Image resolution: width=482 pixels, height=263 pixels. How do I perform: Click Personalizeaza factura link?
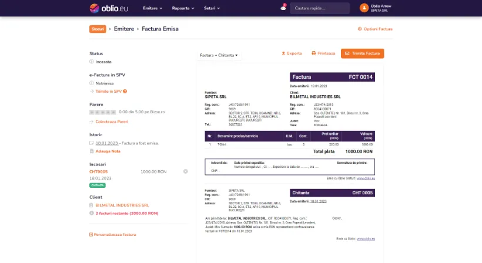pos(115,235)
